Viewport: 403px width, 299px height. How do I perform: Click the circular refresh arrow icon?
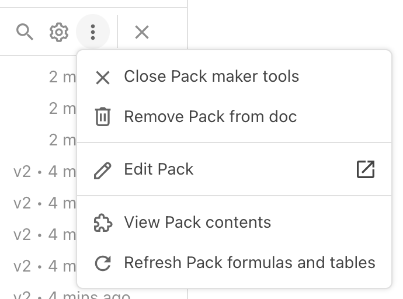pyautogui.click(x=103, y=263)
